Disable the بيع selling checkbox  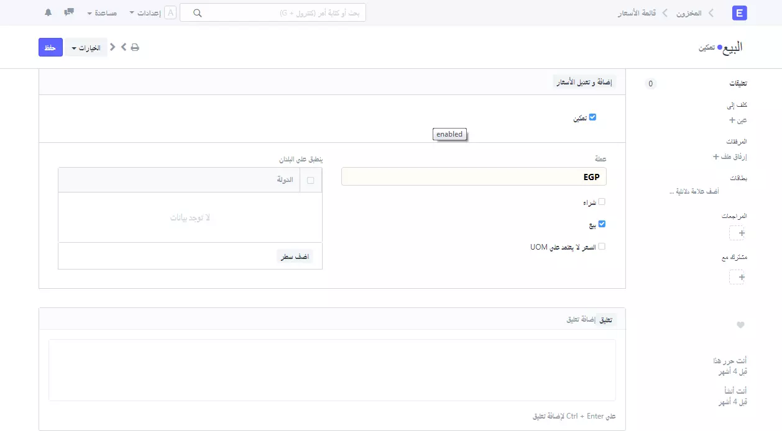[602, 224]
